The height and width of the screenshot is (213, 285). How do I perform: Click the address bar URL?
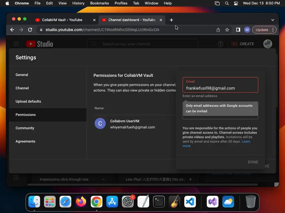(x=102, y=30)
